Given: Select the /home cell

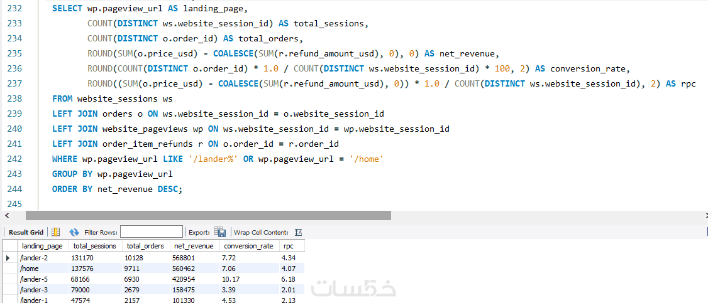Looking at the screenshot, I should [x=43, y=268].
